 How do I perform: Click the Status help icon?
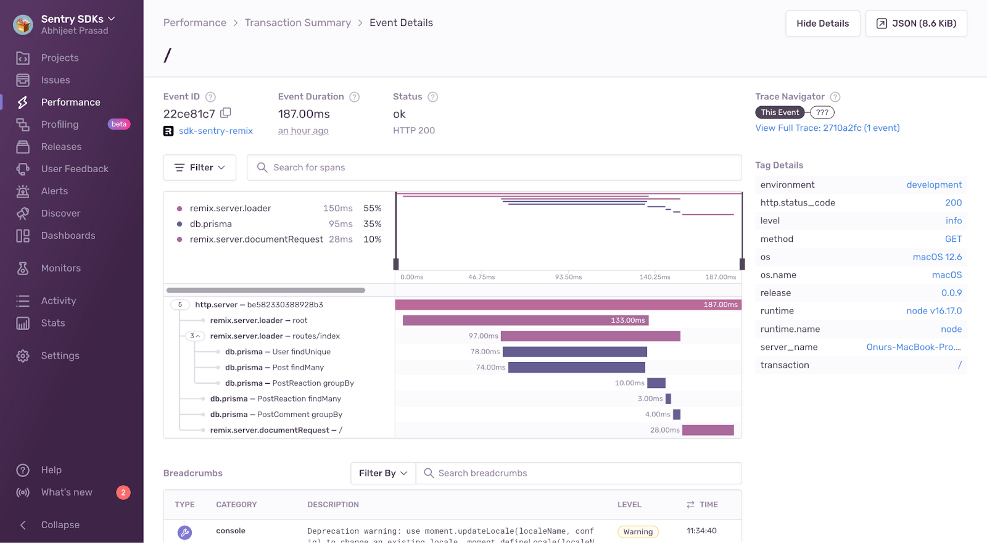[x=433, y=97]
